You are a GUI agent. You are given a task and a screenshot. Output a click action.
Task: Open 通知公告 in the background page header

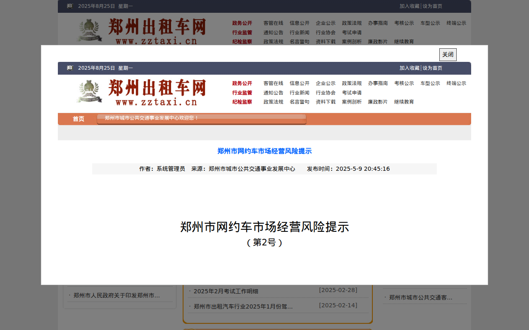(x=274, y=33)
